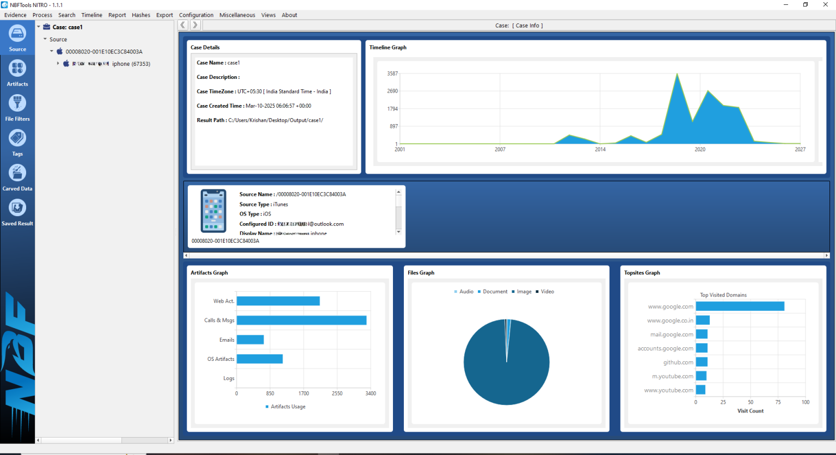This screenshot has height=455, width=836.
Task: Click the forward navigation arrow near Case Info
Action: [x=194, y=24]
